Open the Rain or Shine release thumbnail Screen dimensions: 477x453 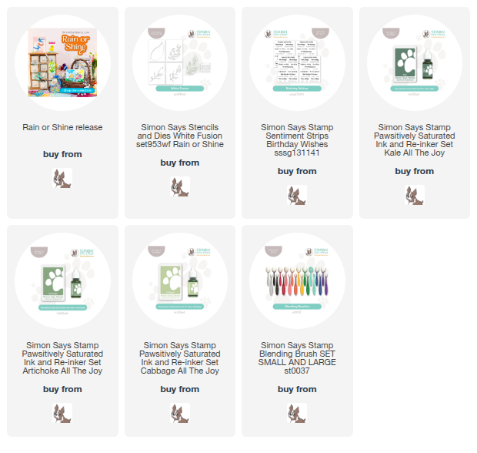[x=62, y=62]
